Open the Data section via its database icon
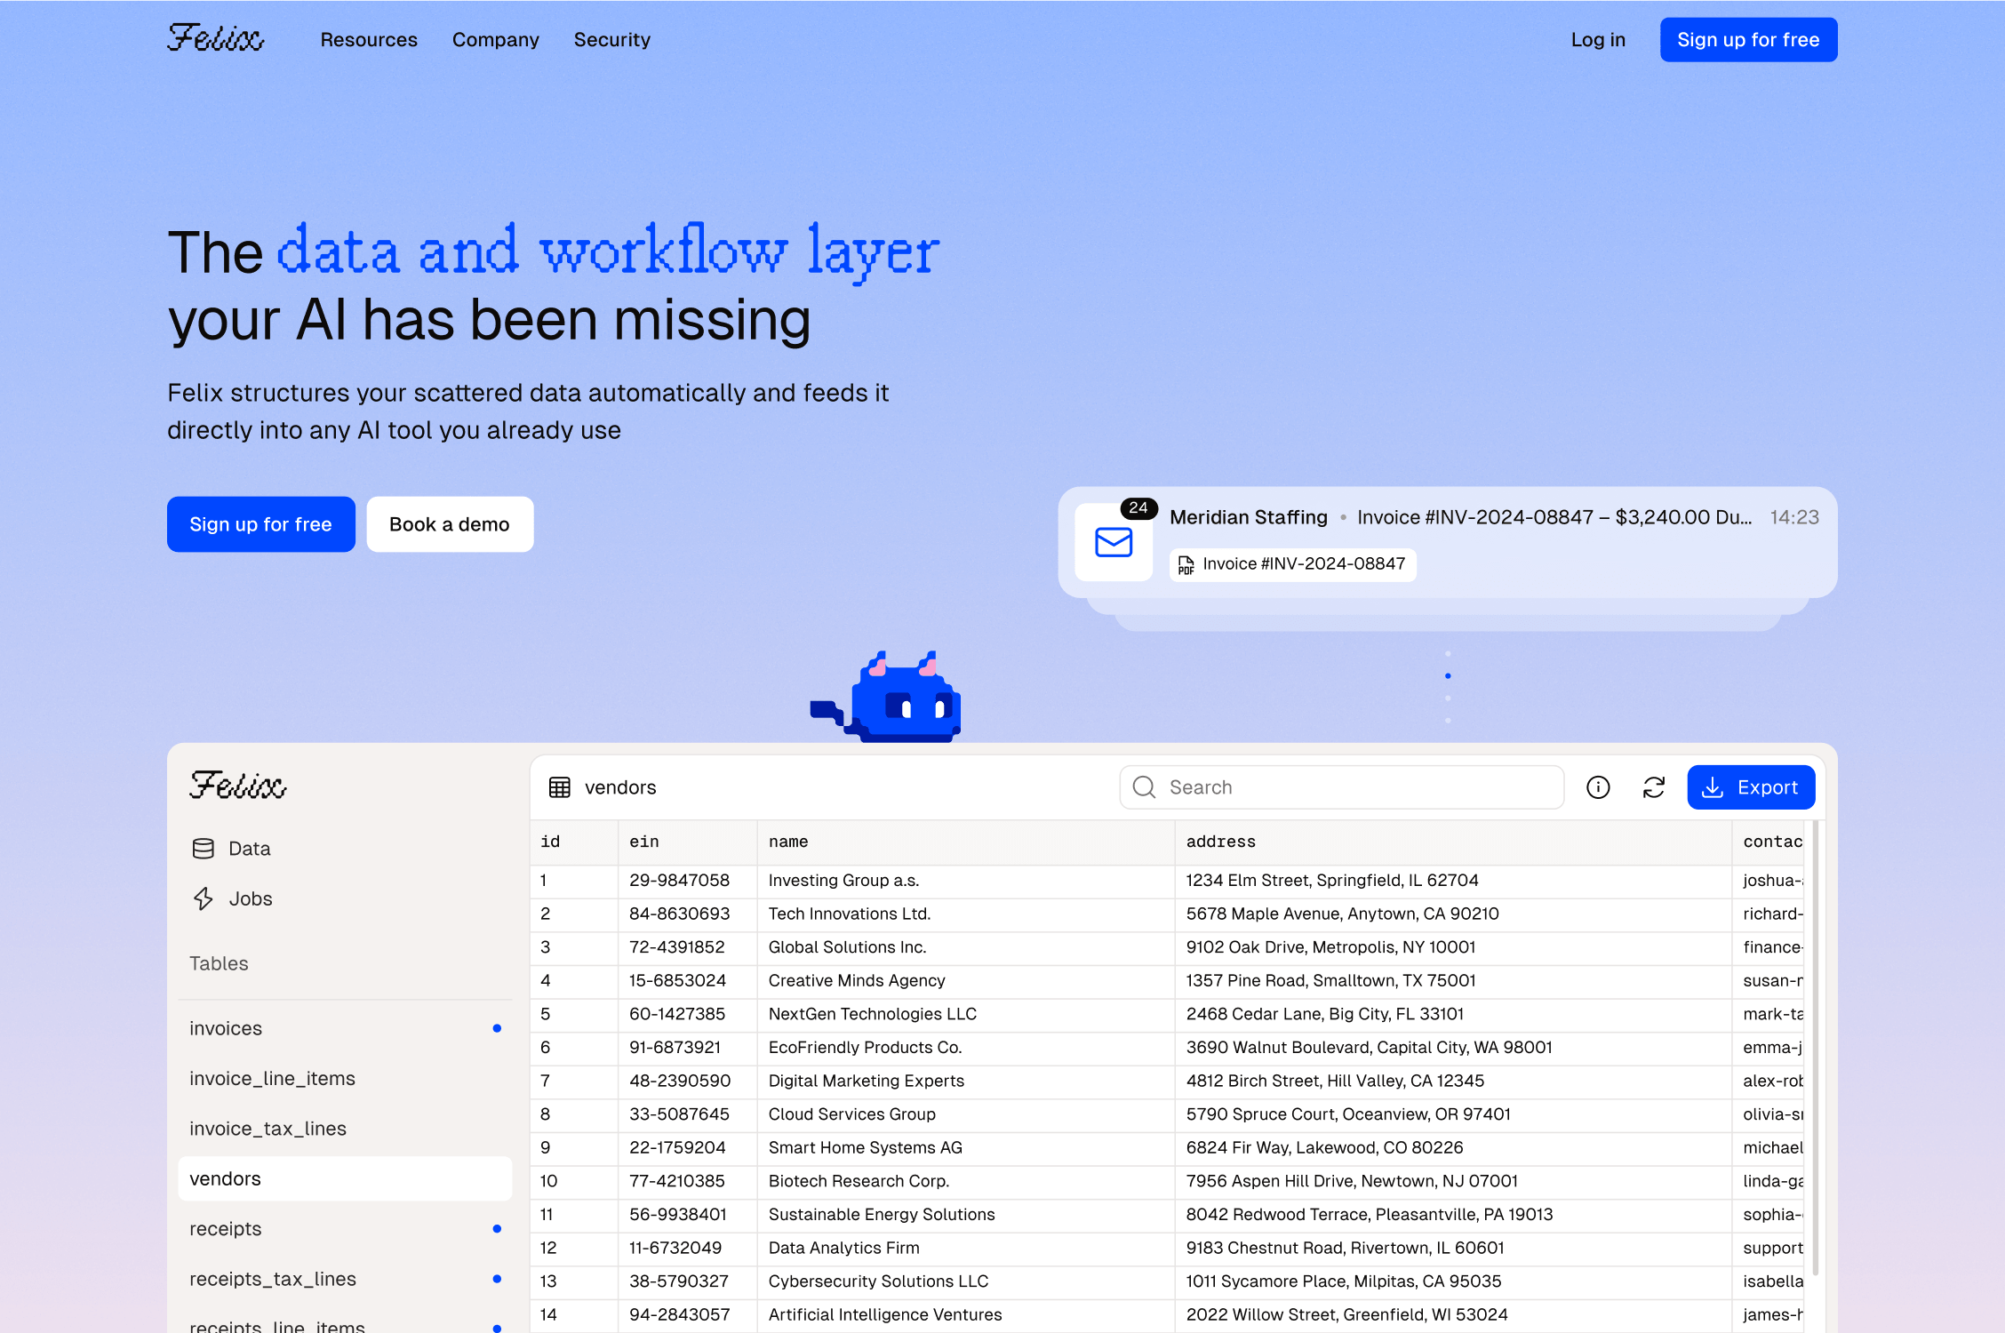This screenshot has height=1333, width=2005. 204,849
